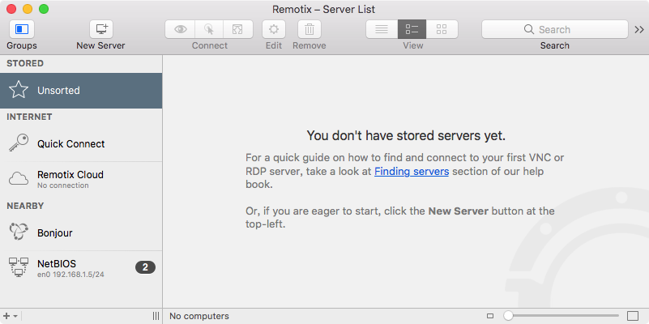Click into the Search field
The width and height of the screenshot is (649, 324).
(555, 29)
